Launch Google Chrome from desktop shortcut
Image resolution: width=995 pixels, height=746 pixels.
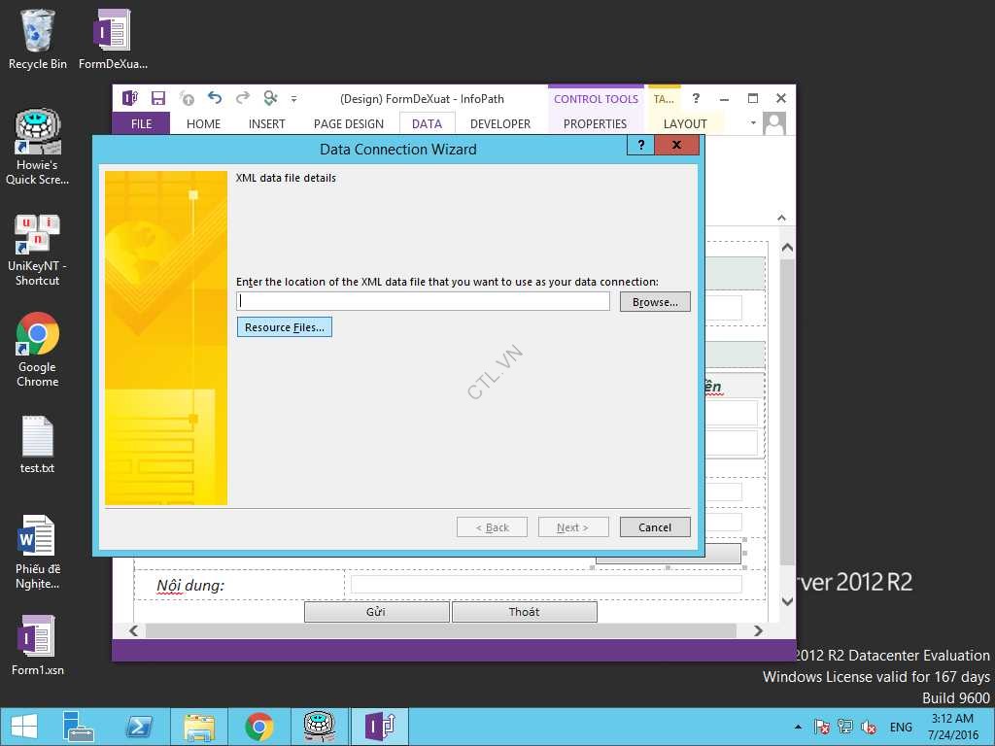[38, 350]
